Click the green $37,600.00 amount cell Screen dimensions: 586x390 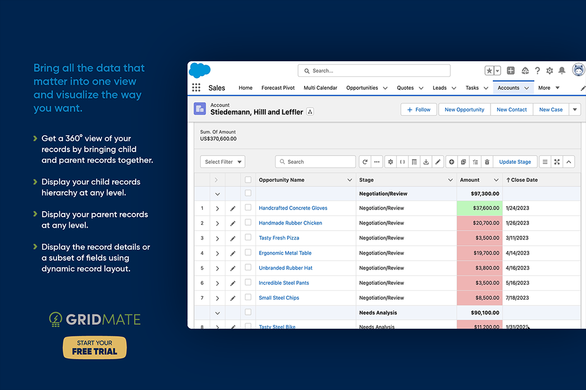(x=479, y=208)
